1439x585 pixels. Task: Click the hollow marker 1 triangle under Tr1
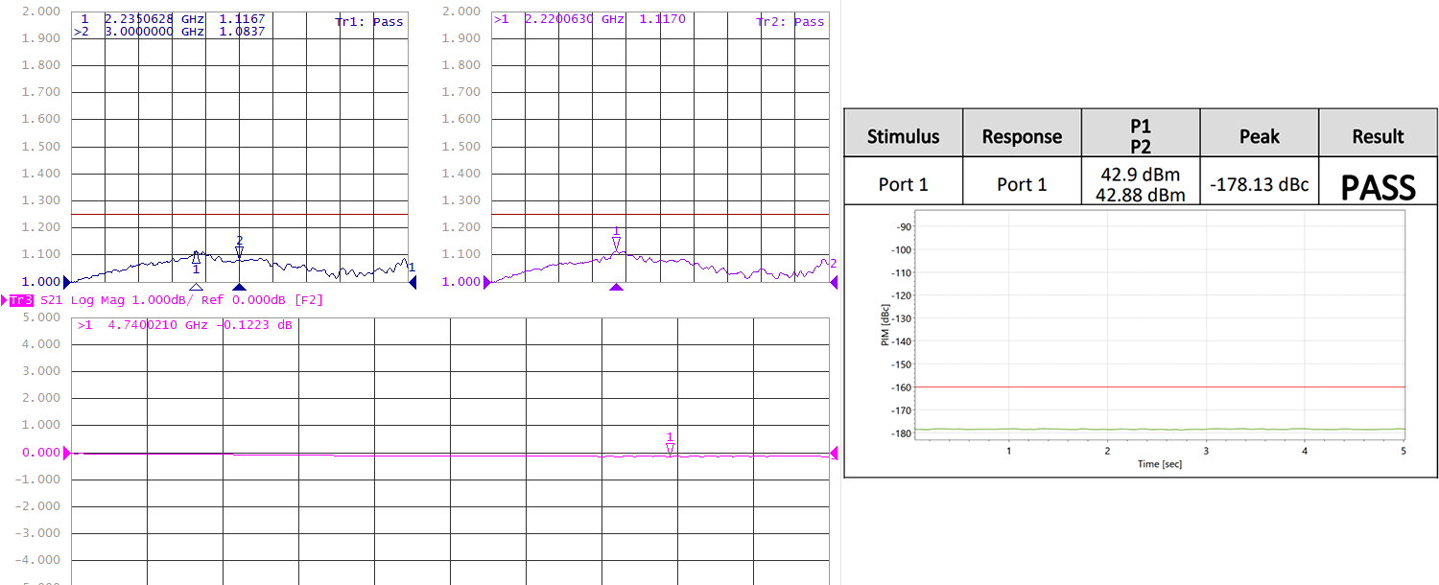point(196,287)
